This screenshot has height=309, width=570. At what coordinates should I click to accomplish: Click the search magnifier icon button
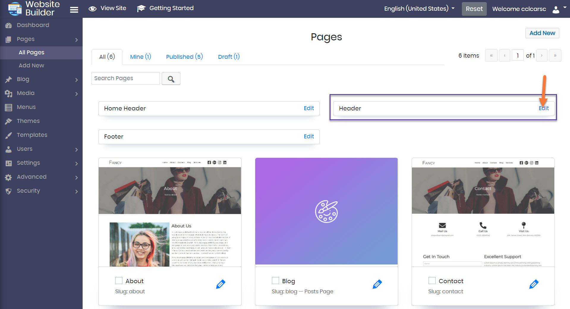click(171, 79)
